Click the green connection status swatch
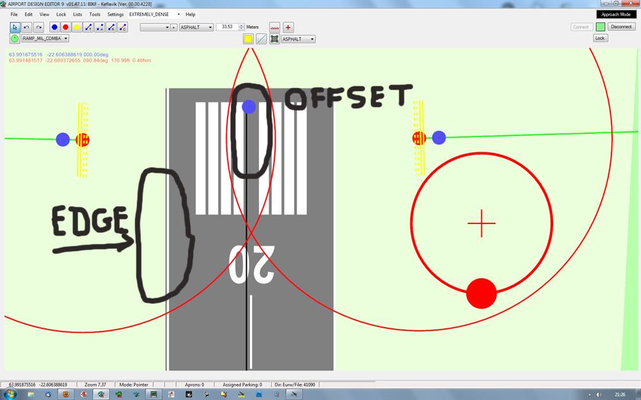 [600, 27]
